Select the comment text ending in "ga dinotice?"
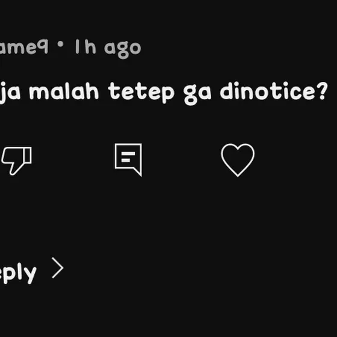 point(164,93)
